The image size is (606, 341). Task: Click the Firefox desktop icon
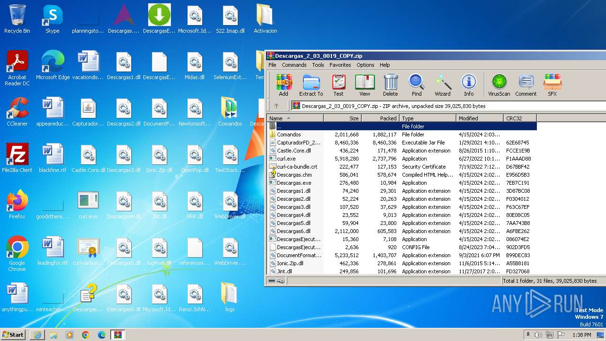(17, 205)
